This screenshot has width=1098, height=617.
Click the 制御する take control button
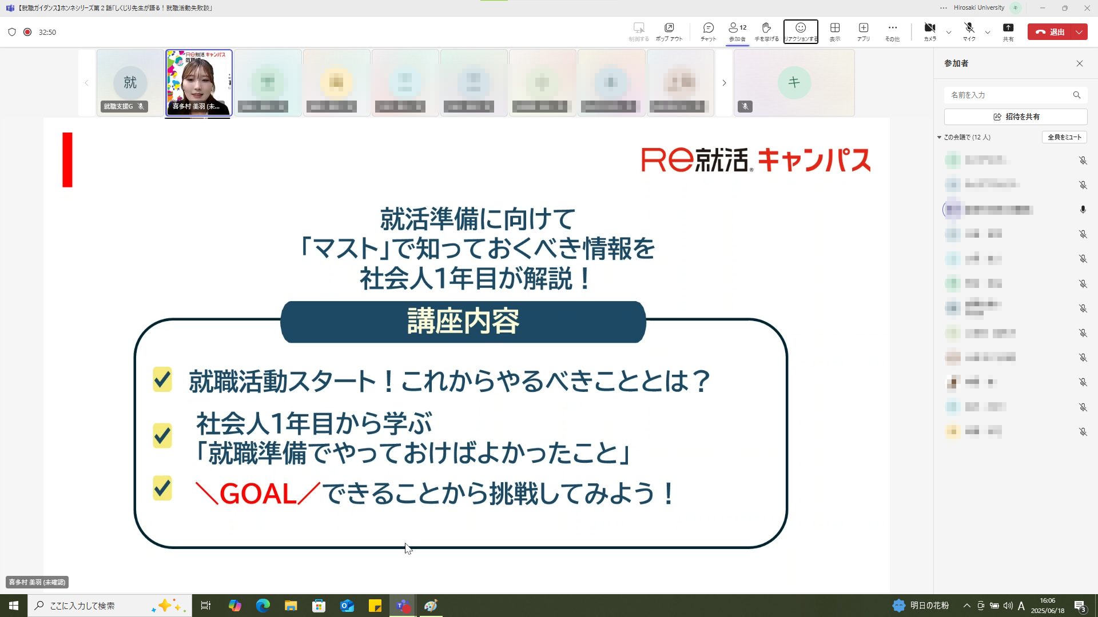639,32
